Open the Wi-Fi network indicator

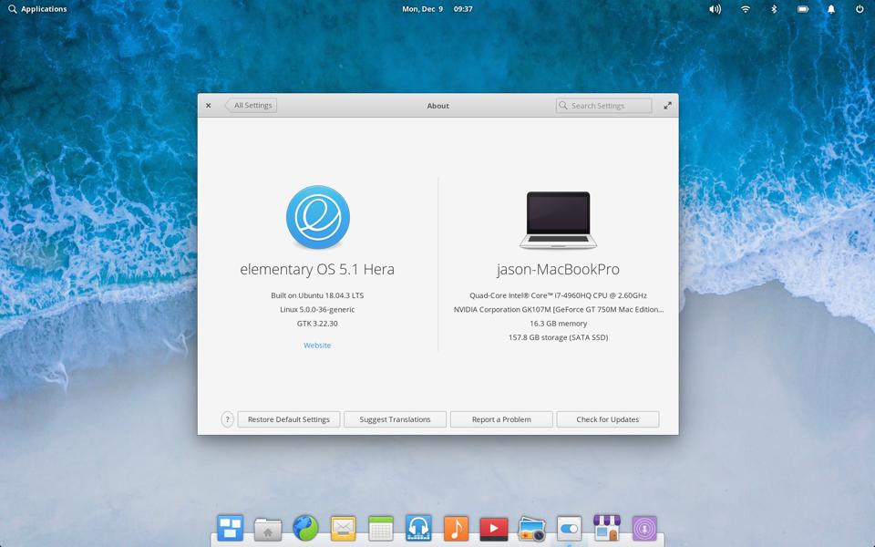(x=746, y=9)
